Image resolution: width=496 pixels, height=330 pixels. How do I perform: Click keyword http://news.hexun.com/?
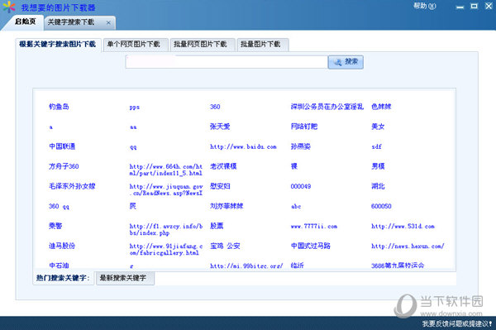coord(408,246)
